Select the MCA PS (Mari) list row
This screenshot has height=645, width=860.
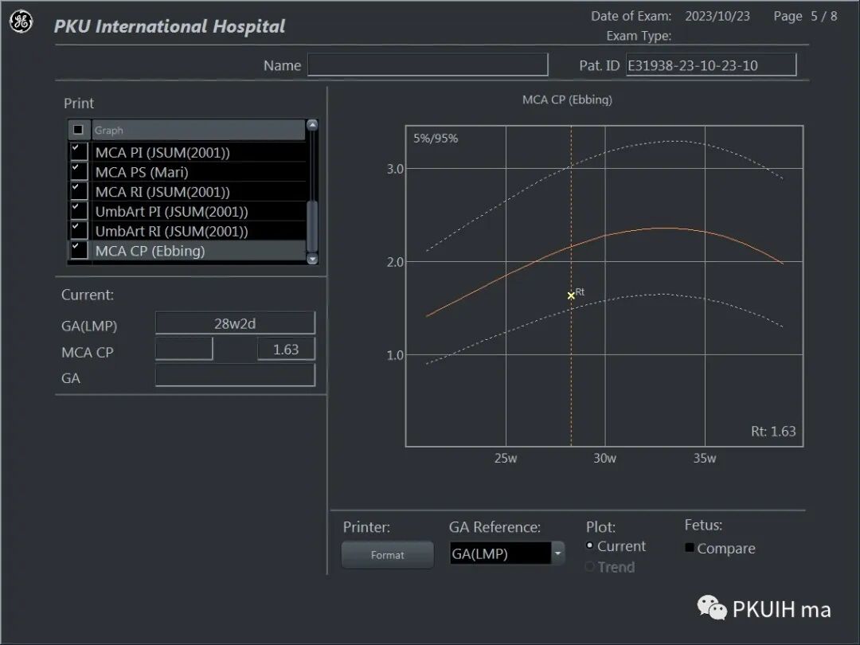click(198, 172)
